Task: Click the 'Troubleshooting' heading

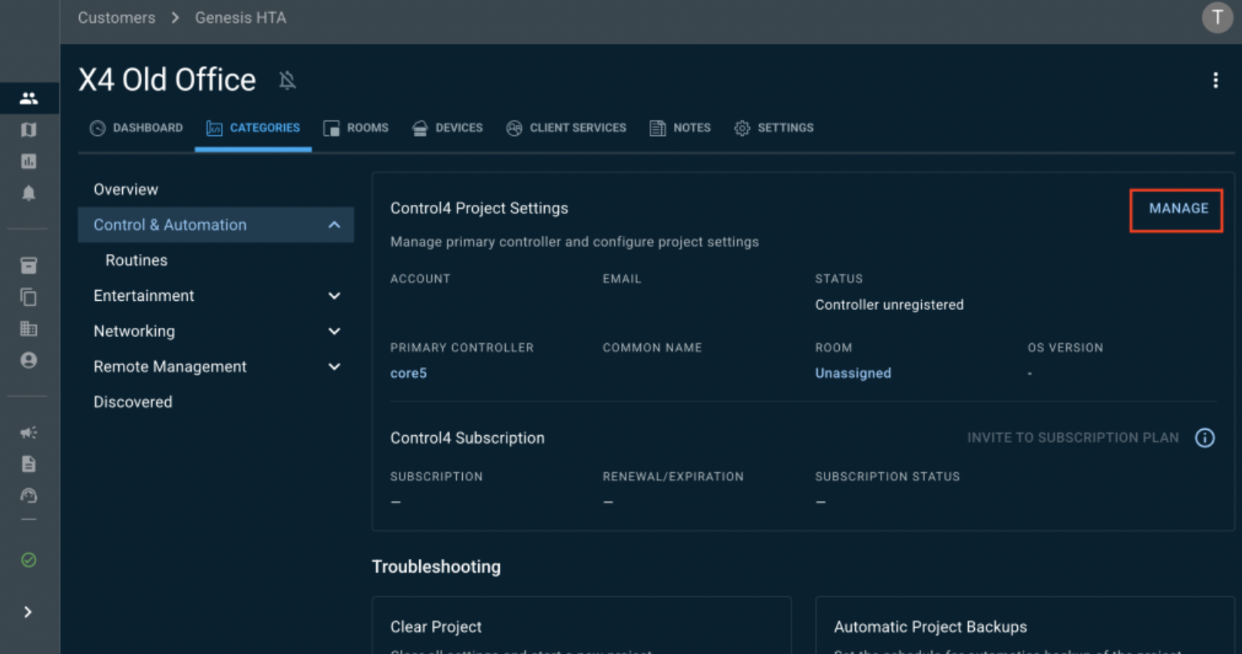Action: [436, 566]
